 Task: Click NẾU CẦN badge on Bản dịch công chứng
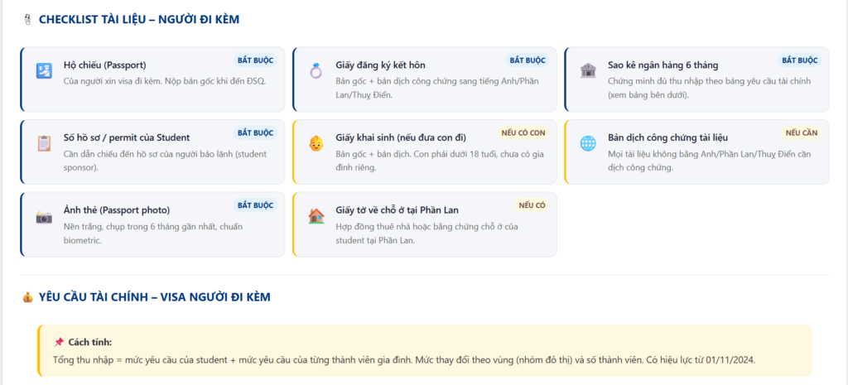point(802,132)
